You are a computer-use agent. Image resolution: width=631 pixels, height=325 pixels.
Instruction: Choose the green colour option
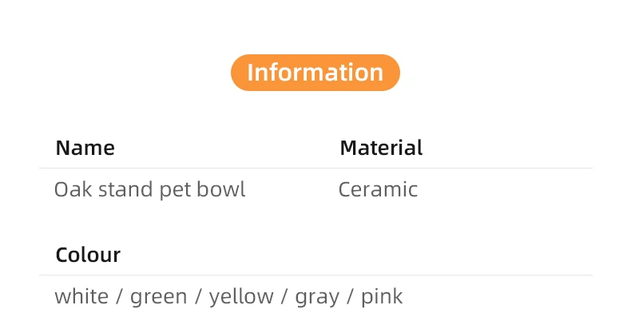pos(158,297)
